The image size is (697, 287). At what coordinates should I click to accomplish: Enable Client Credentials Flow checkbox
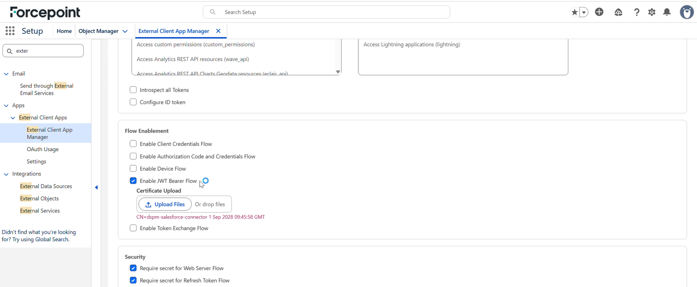coord(133,144)
